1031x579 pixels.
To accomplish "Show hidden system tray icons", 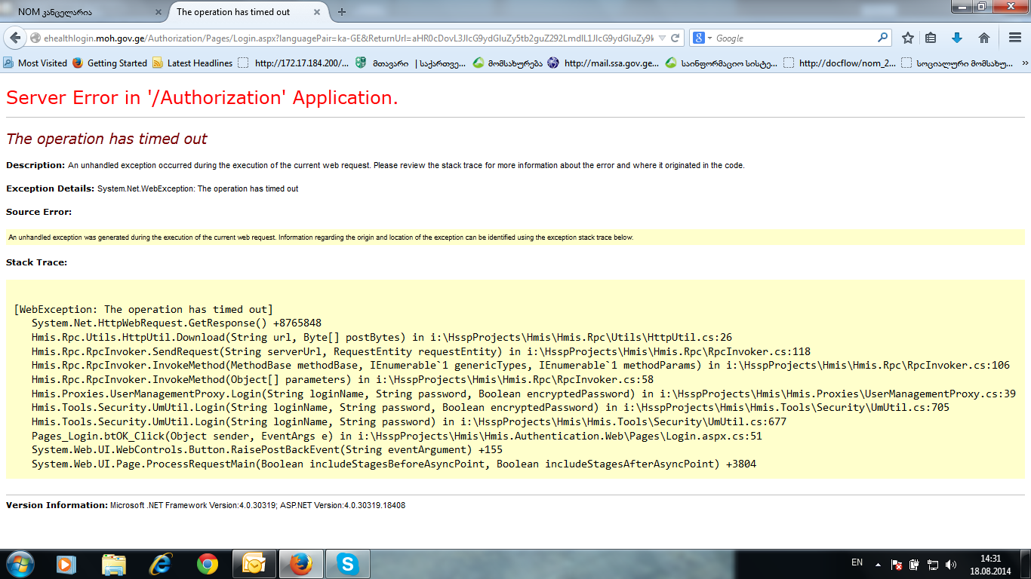I will tap(878, 564).
